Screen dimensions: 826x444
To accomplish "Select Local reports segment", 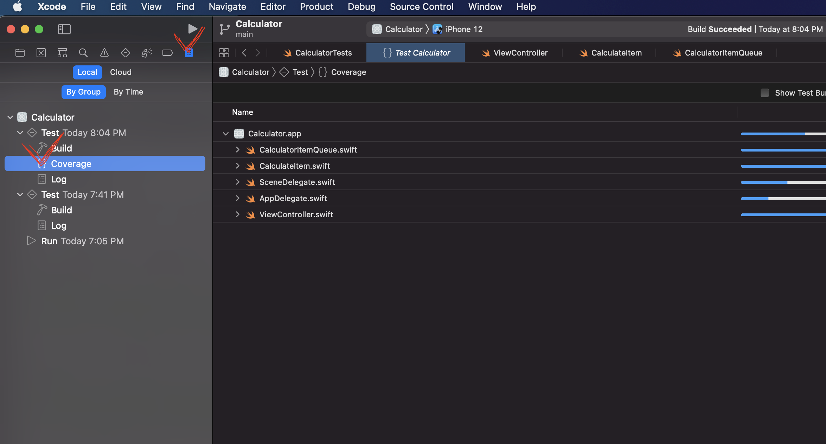I will (x=87, y=72).
